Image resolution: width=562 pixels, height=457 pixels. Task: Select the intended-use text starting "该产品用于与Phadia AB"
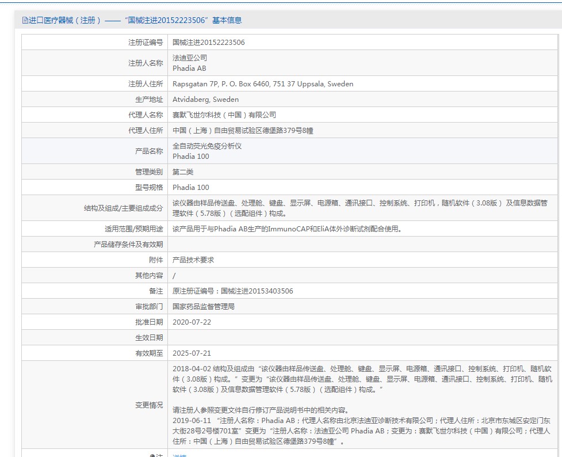pyautogui.click(x=287, y=229)
